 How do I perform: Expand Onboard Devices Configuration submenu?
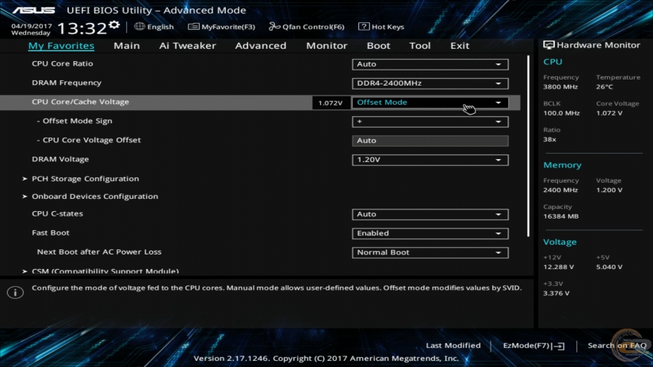coord(95,196)
